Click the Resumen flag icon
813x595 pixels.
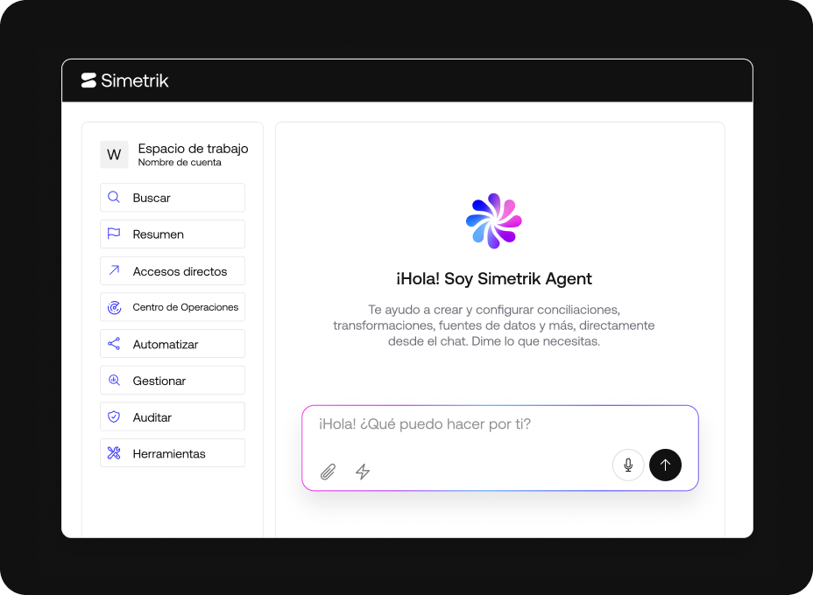114,234
